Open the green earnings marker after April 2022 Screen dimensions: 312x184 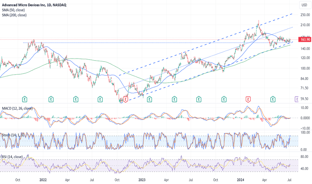point(76,99)
